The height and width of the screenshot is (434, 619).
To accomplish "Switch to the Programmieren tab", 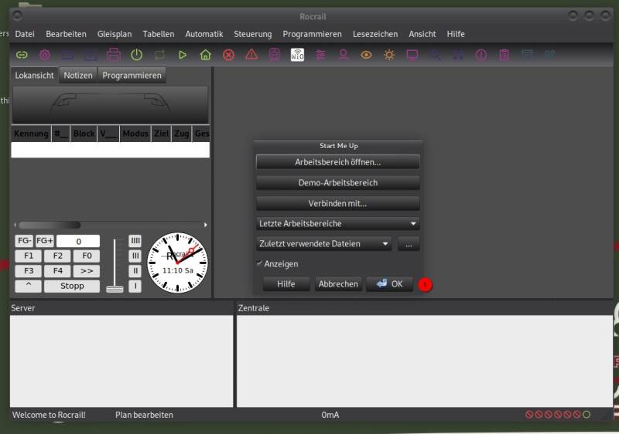I will click(132, 76).
